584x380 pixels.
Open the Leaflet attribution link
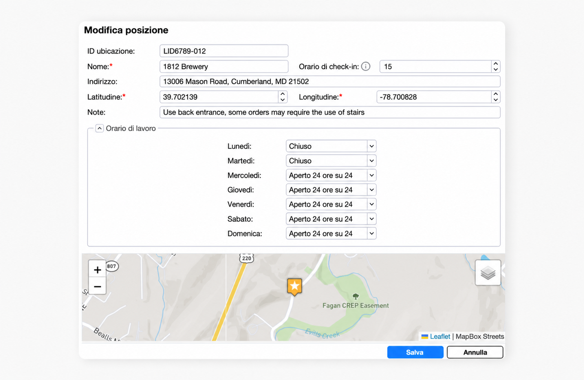click(x=440, y=336)
